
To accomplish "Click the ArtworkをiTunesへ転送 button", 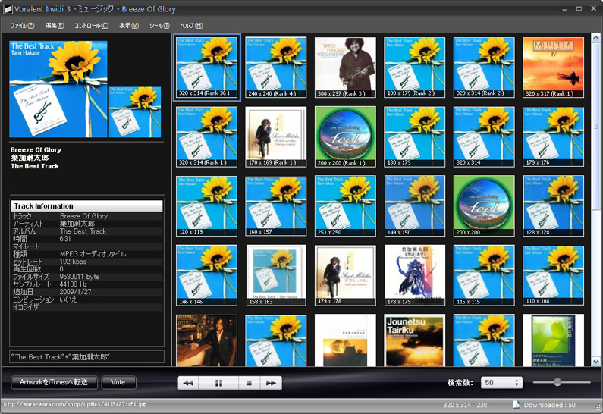I will [54, 382].
